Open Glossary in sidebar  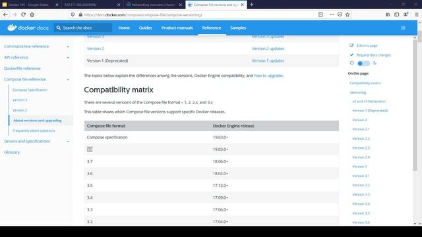tap(12, 152)
